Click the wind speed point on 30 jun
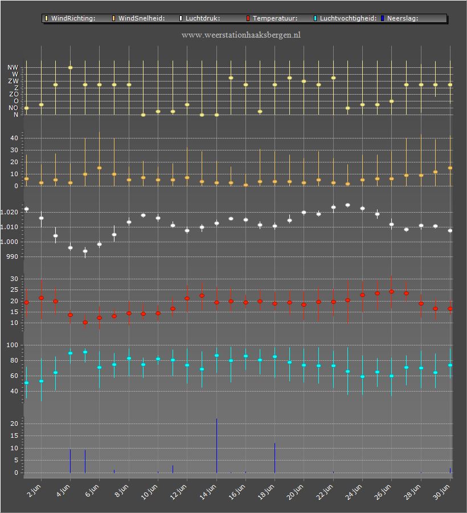Viewport: 467px width, 513px height. coord(450,168)
